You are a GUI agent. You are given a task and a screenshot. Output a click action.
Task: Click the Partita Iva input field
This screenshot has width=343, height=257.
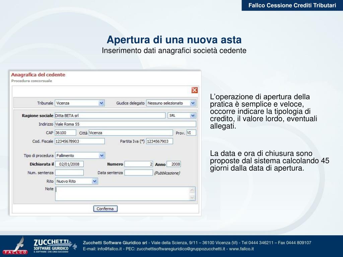[159, 141]
